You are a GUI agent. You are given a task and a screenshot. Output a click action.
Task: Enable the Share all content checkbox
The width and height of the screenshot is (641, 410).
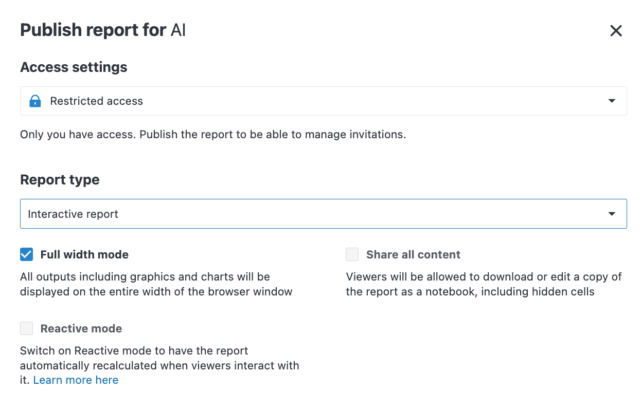(x=352, y=254)
